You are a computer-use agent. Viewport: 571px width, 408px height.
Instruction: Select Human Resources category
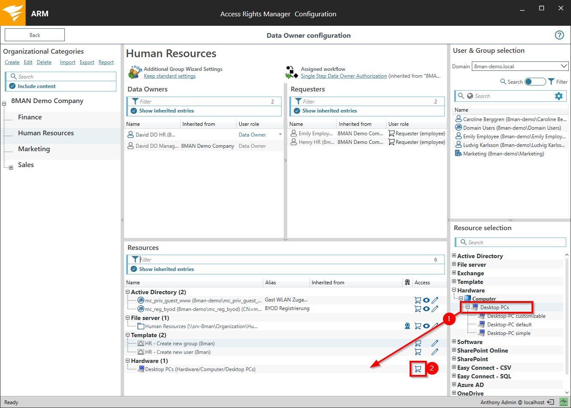pyautogui.click(x=46, y=133)
